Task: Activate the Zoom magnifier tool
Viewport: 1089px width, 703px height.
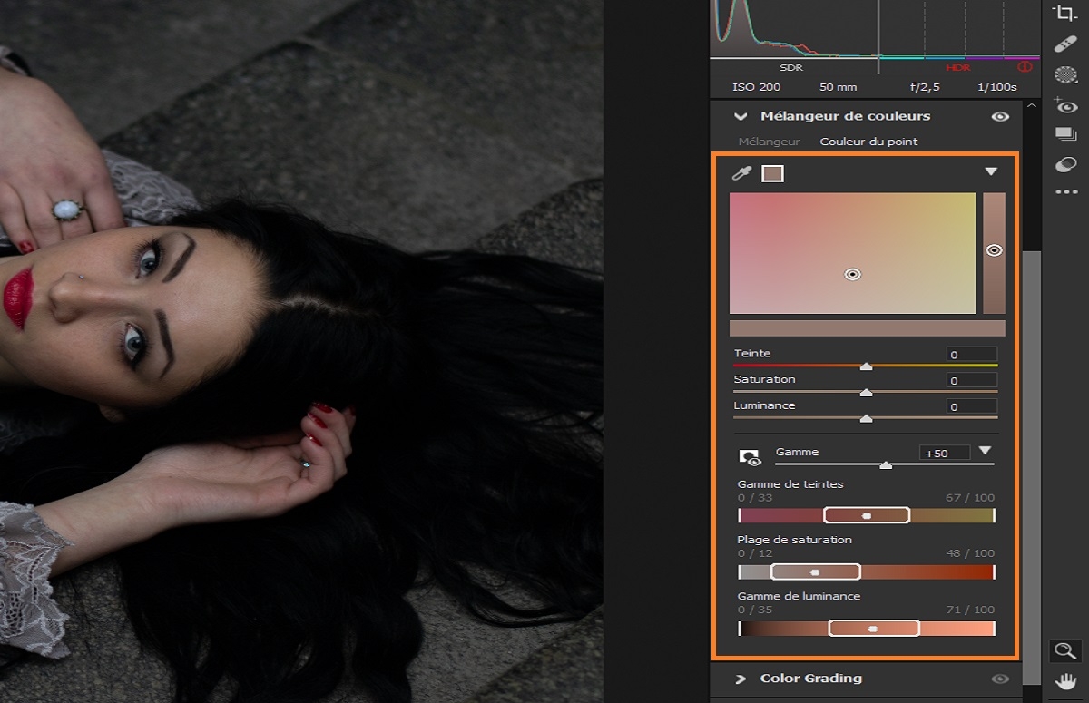Action: [1064, 650]
